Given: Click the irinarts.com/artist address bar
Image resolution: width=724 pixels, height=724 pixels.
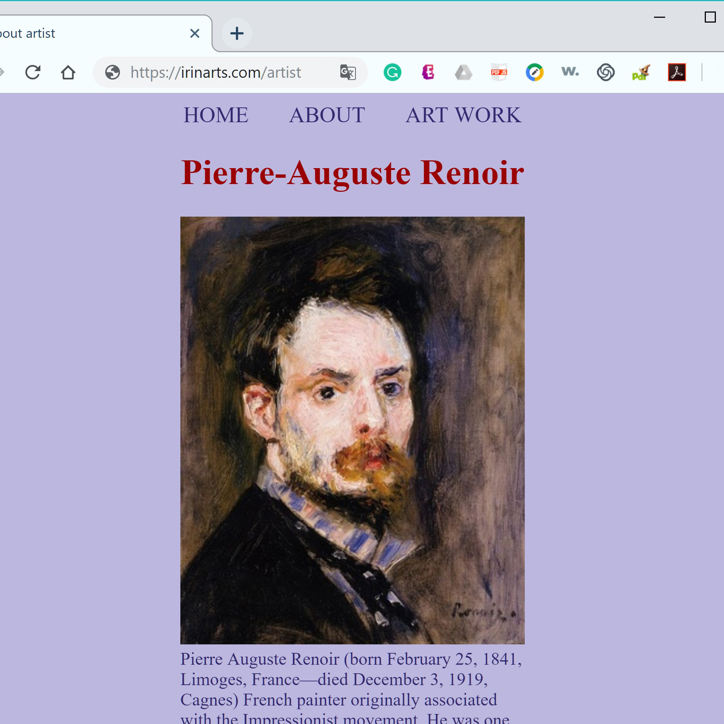Looking at the screenshot, I should pyautogui.click(x=230, y=72).
